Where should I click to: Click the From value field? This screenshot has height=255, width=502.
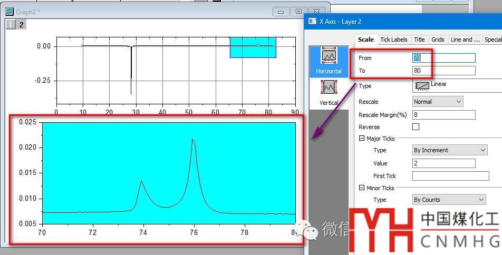pos(444,58)
